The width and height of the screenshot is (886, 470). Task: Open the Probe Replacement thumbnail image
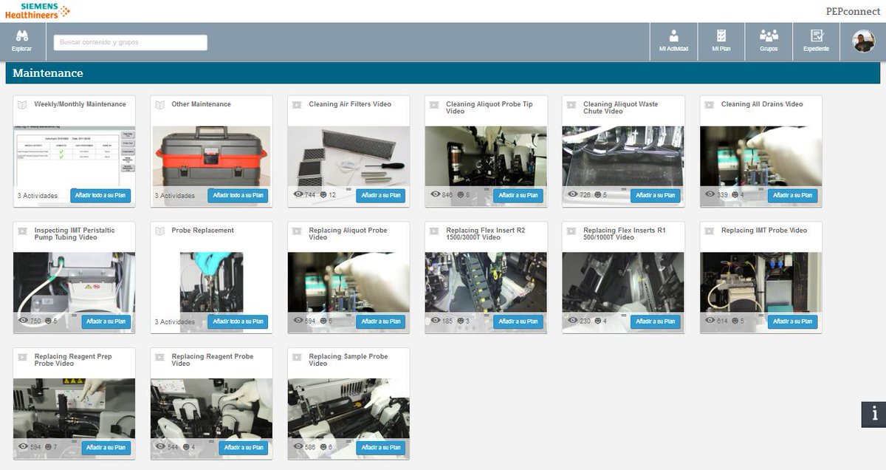(x=212, y=283)
